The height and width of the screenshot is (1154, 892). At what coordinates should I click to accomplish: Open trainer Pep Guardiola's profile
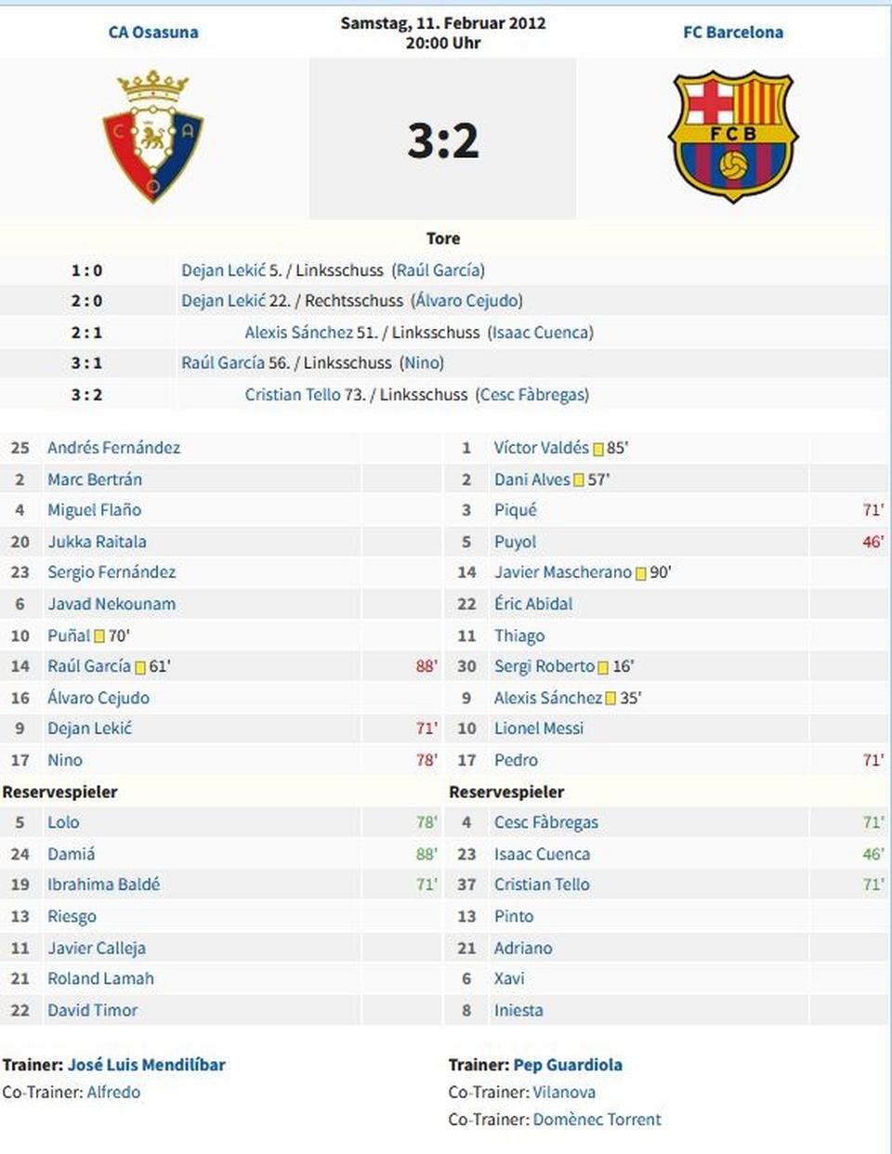tap(568, 1065)
